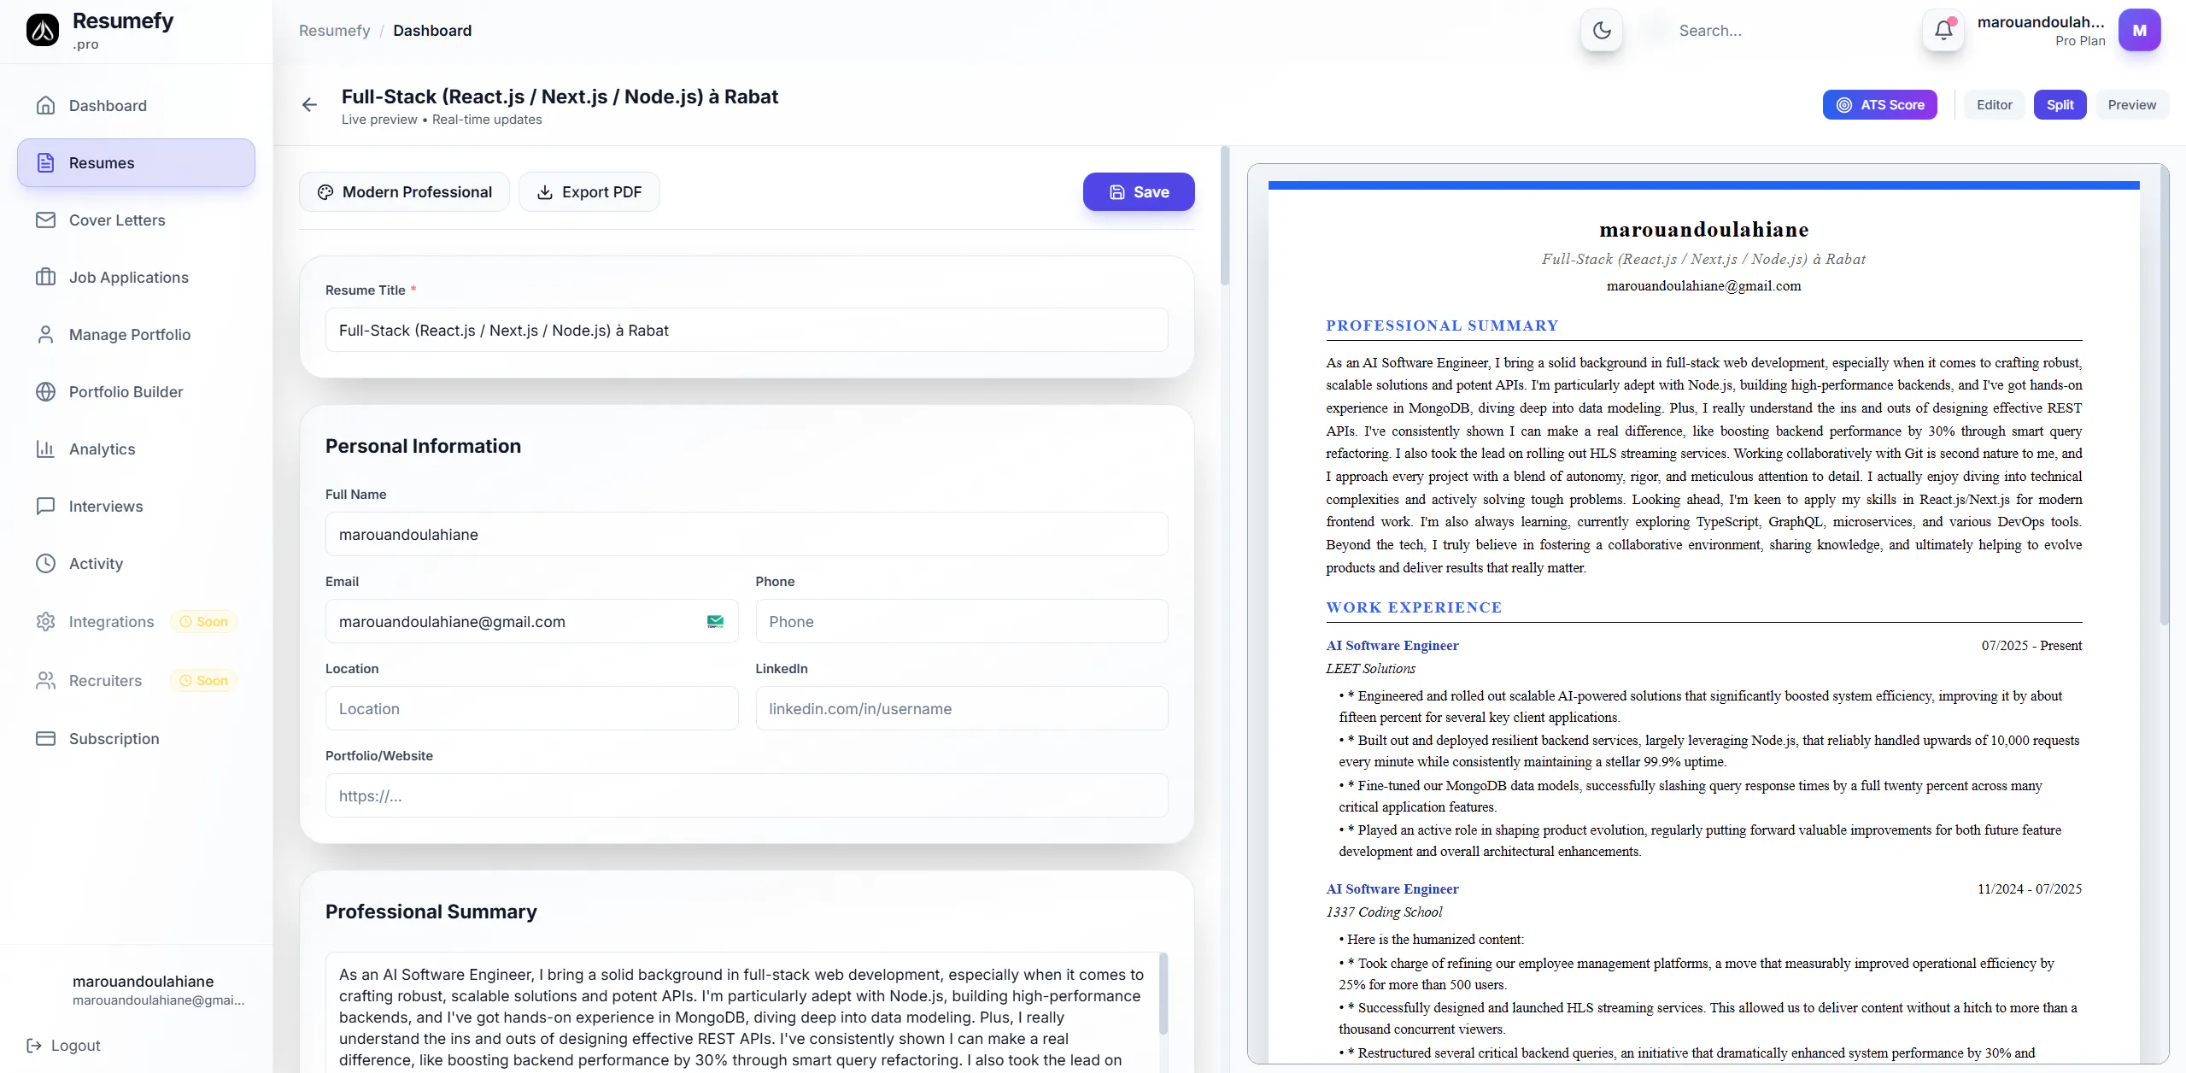
Task: Click the Dashboard breadcrumb
Action: click(432, 30)
